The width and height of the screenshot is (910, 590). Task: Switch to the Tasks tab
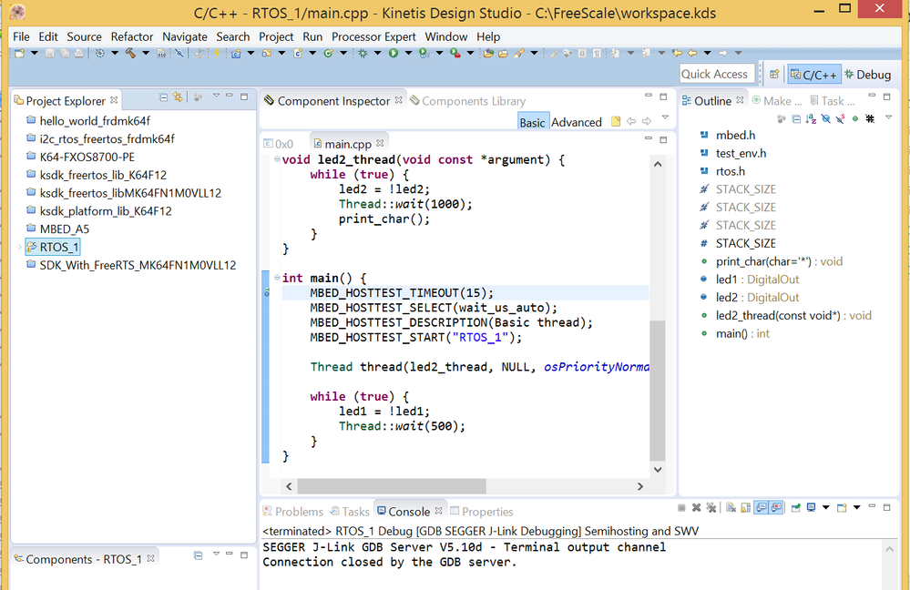point(350,512)
